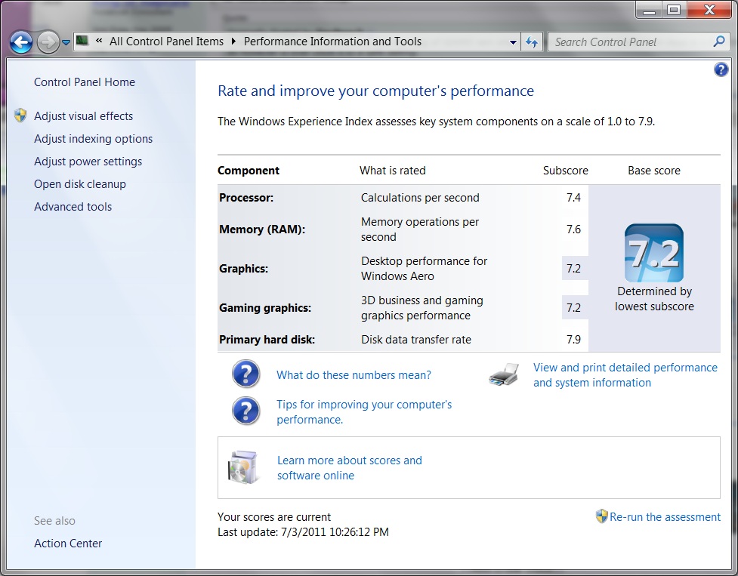Open Learn more about scores and software online
Screen dimensions: 738x576
click(349, 468)
